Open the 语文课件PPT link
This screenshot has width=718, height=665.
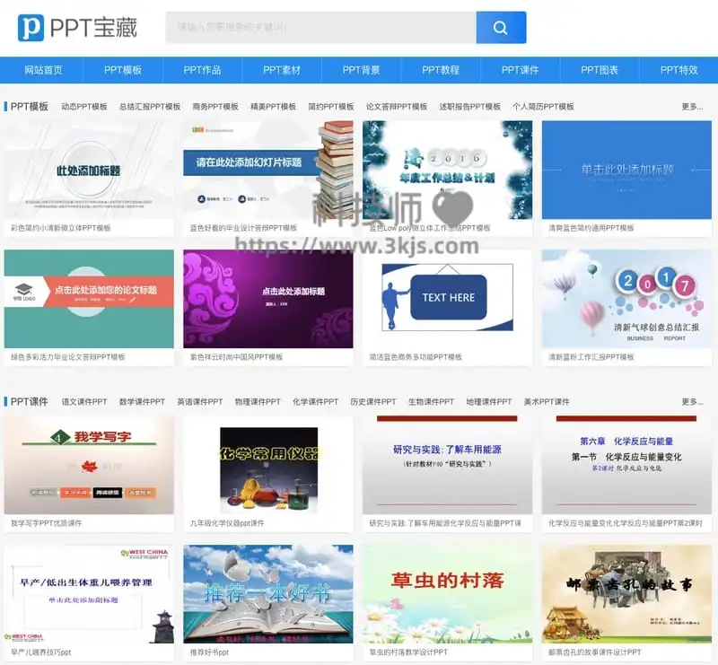pos(84,402)
